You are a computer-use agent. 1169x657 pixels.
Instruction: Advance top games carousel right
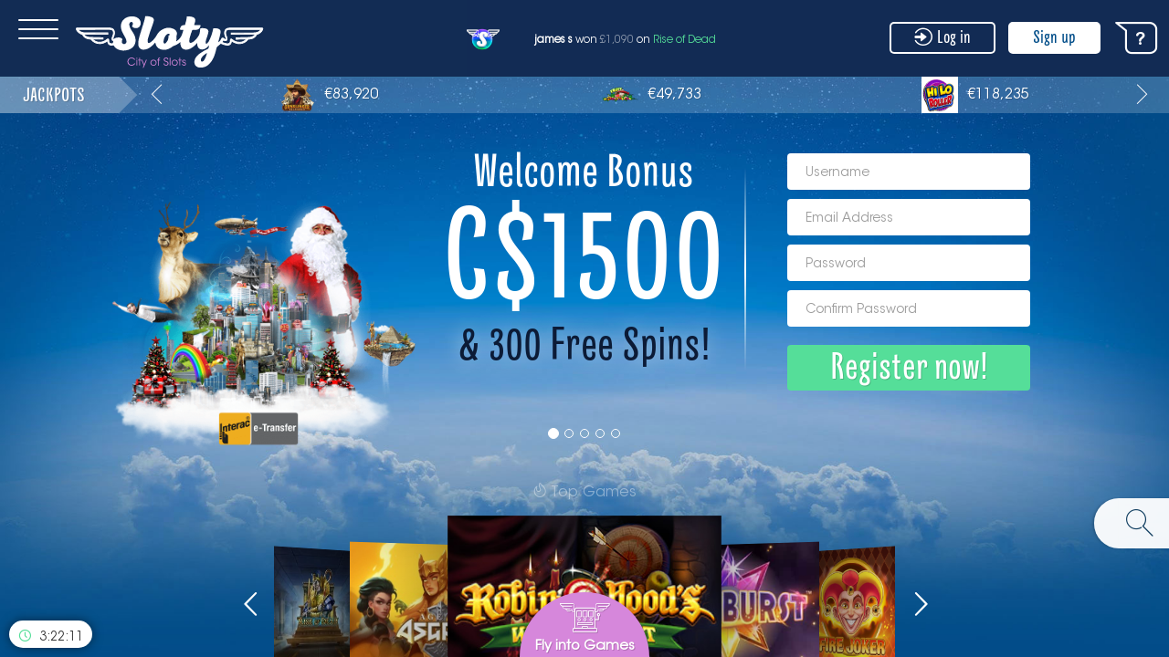(921, 604)
